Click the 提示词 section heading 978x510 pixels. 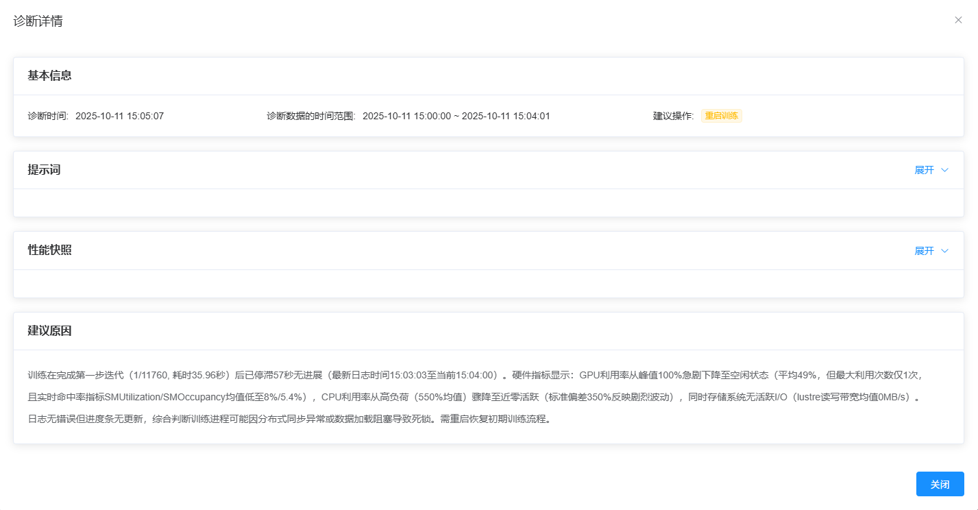point(45,170)
